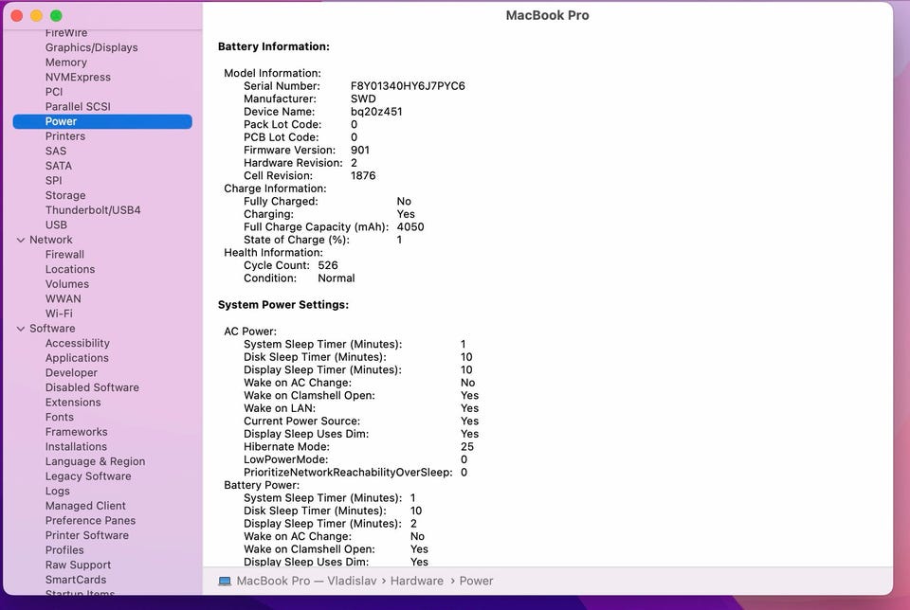The image size is (910, 610).
Task: Select Legacy Software entry
Action: 88,476
